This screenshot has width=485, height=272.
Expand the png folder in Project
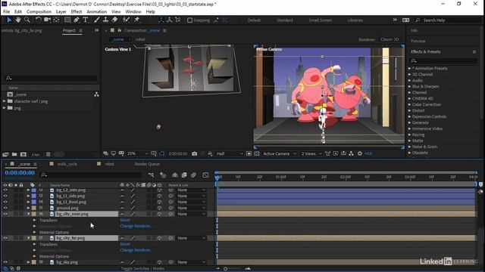click(x=5, y=108)
